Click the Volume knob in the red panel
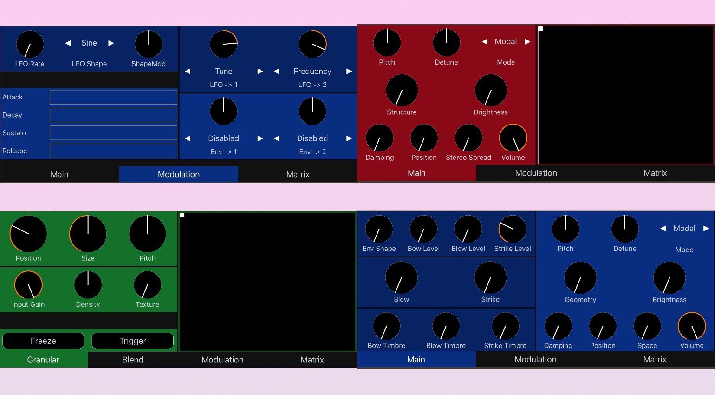Screen dimensions: 715x395 tap(513, 138)
